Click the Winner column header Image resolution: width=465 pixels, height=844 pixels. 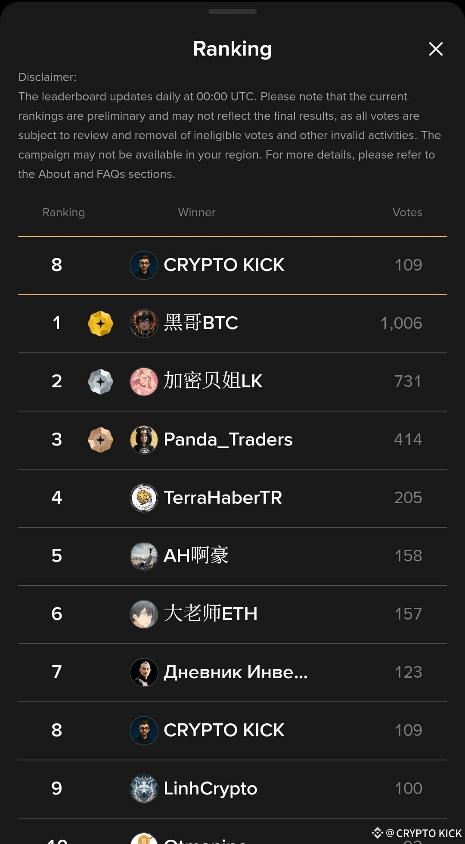pos(196,212)
